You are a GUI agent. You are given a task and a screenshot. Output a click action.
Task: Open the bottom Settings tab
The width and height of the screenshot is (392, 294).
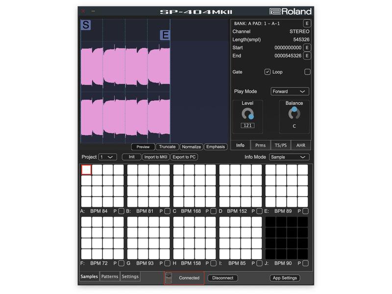coord(130,276)
